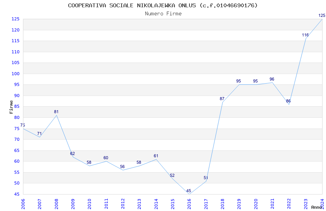Click the 2024 data point labeled 125
Viewport: 326px width, 211px height.
[322, 19]
